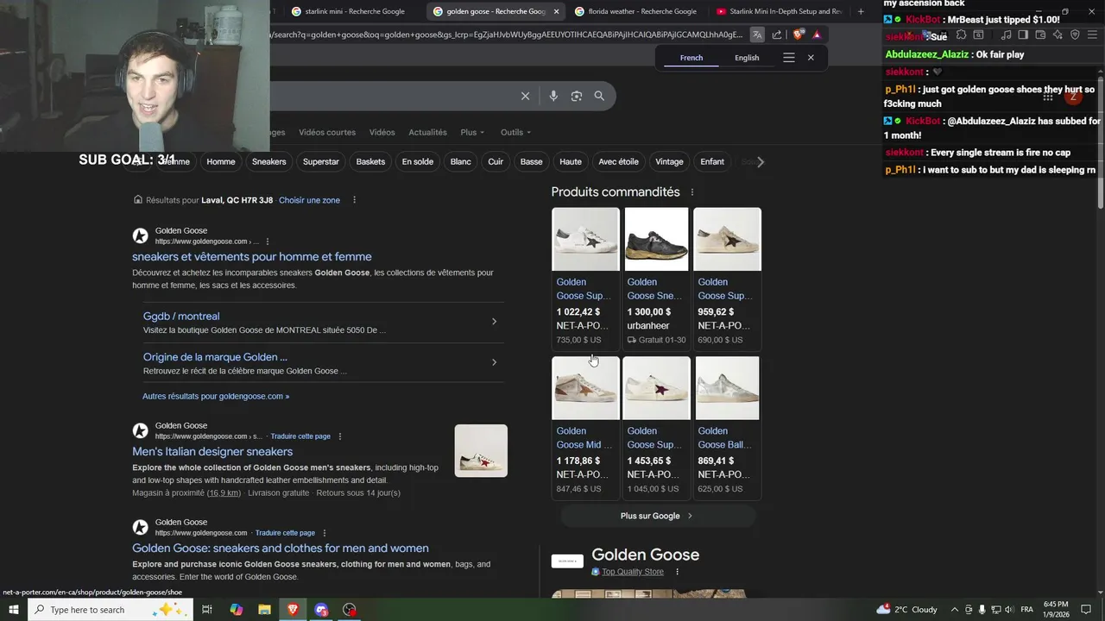Click the translate page icon in address bar

coord(757,34)
